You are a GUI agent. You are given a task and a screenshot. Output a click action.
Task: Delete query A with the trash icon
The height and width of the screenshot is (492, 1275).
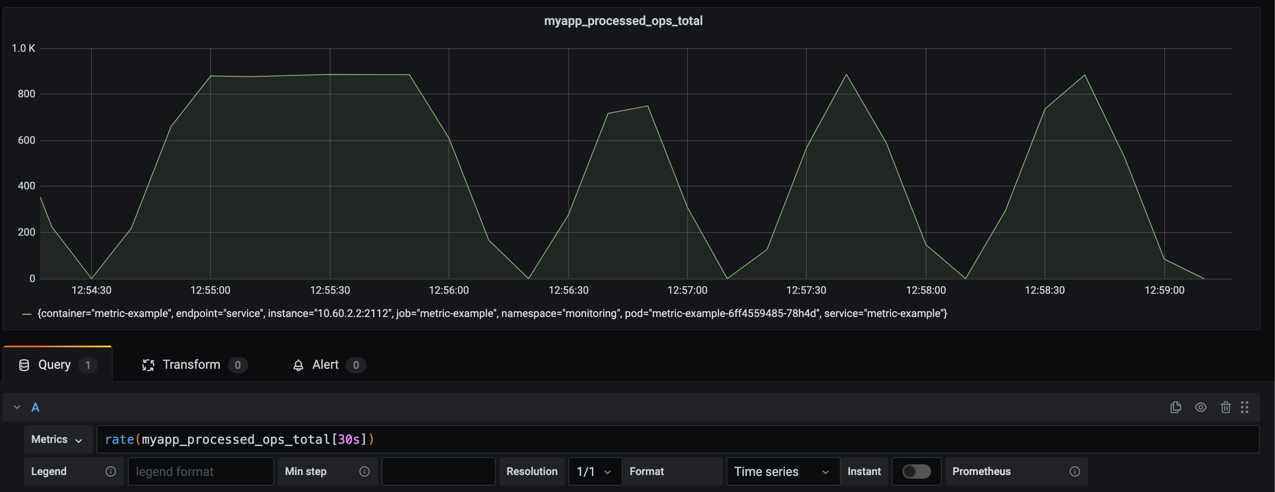1225,407
